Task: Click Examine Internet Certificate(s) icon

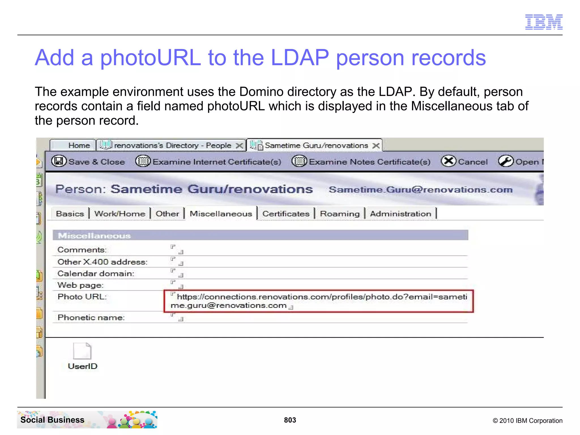Action: tap(143, 161)
